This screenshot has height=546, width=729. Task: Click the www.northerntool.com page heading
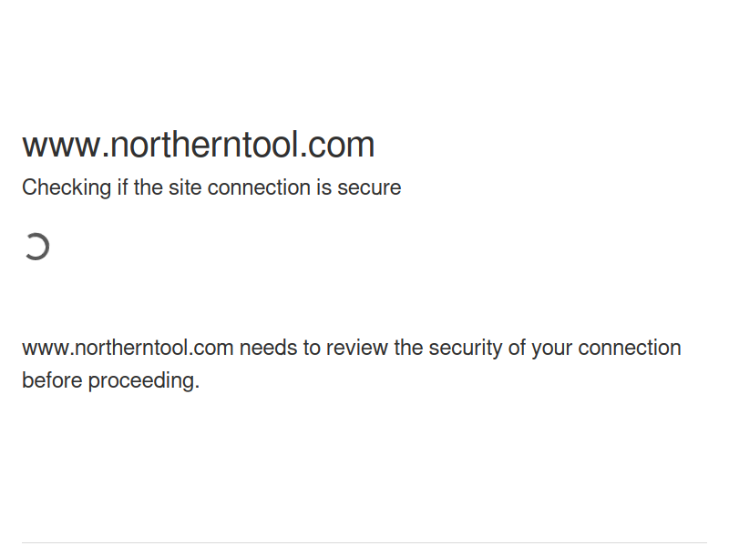[199, 145]
